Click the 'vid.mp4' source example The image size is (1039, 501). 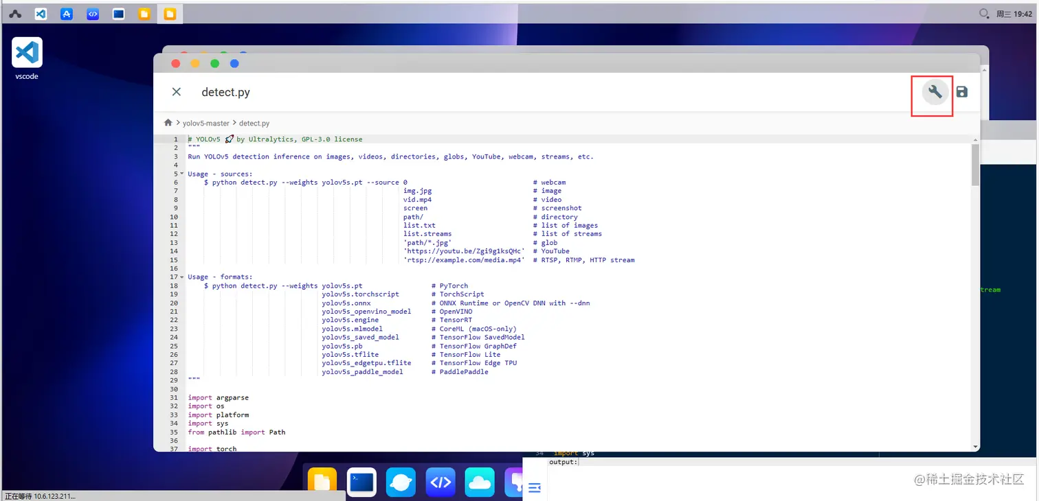pos(418,200)
